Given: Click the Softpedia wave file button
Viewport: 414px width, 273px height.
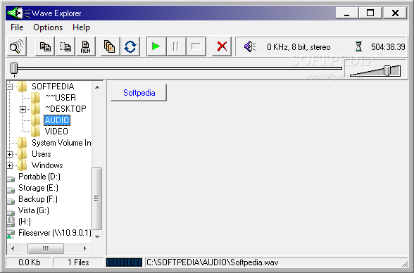Looking at the screenshot, I should tap(139, 93).
